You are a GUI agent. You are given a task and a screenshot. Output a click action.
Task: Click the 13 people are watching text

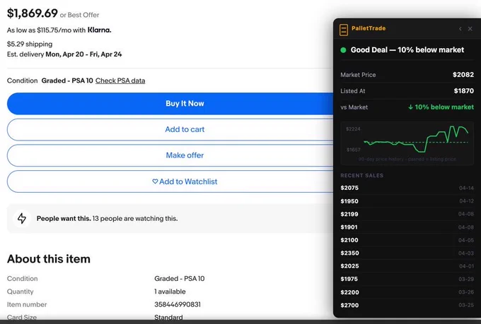135,219
